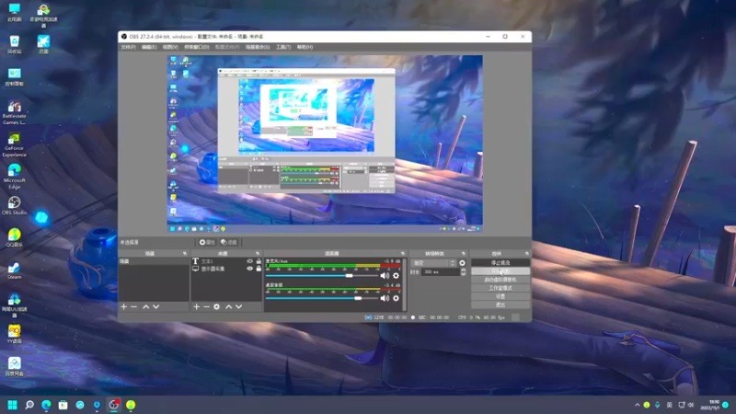The height and width of the screenshot is (414, 736).
Task: Toggle visibility eye for the display capture source
Action: click(249, 269)
